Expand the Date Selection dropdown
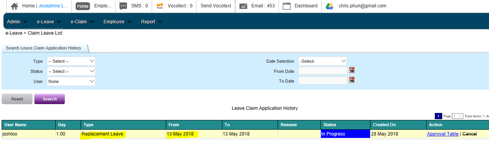 click(322, 61)
